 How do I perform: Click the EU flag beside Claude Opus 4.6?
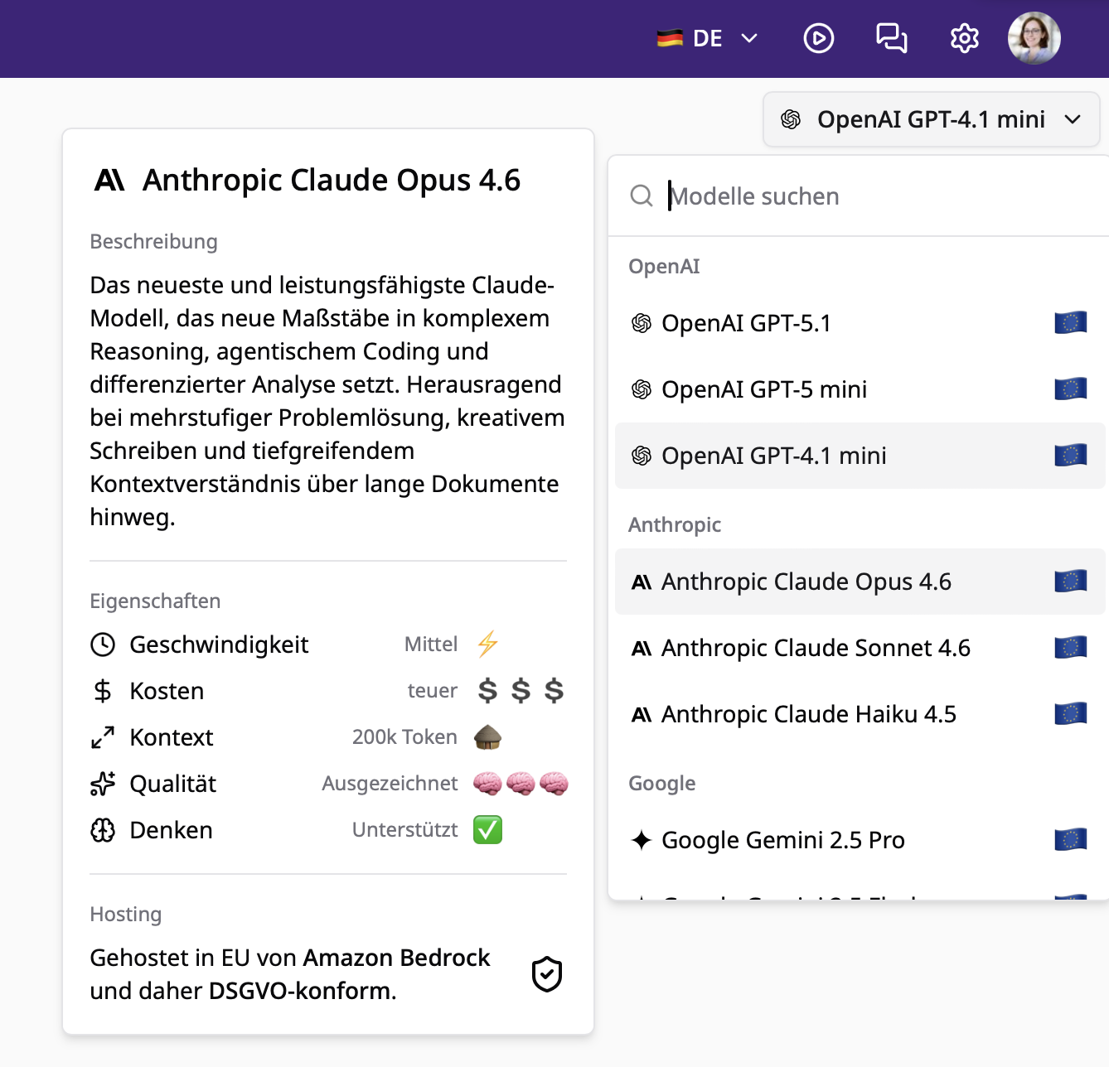tap(1070, 582)
